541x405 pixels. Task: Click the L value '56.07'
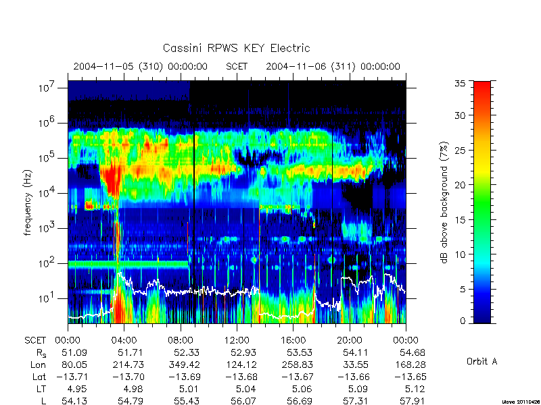[x=243, y=401]
